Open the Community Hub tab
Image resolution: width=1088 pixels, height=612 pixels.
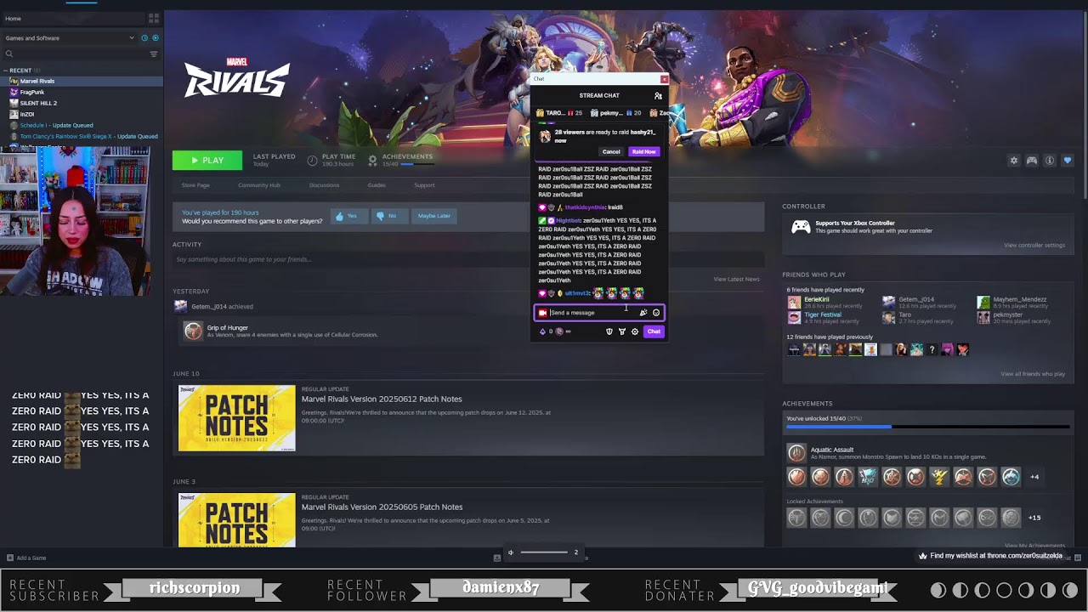pyautogui.click(x=259, y=185)
